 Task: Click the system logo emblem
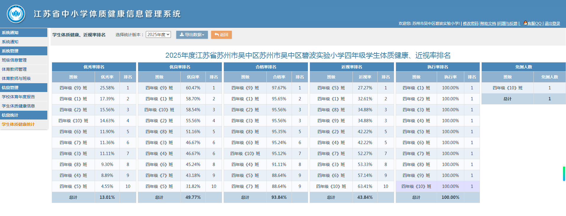coord(16,14)
